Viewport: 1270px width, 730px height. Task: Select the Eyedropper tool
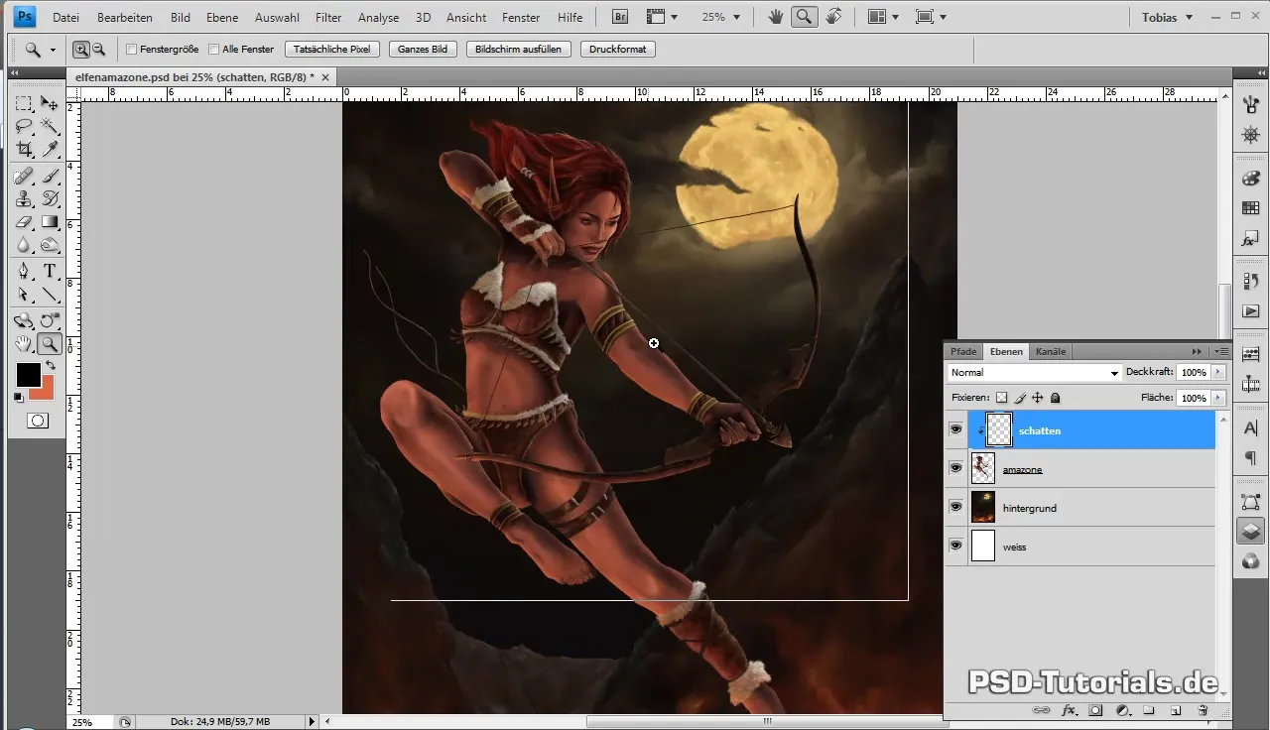pyautogui.click(x=50, y=149)
